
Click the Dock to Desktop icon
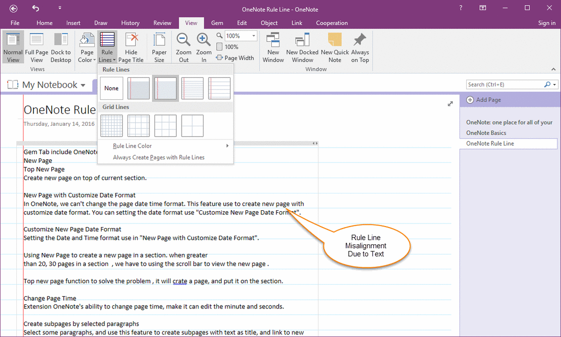pyautogui.click(x=61, y=47)
